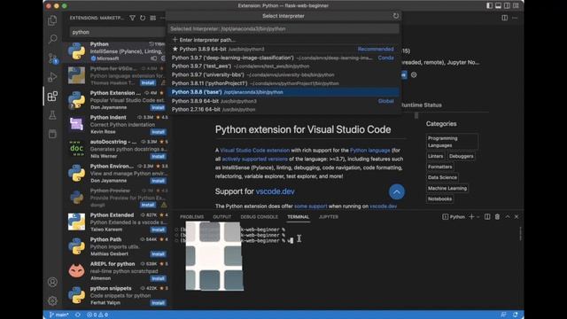Viewport: 567px width, 319px height.
Task: Install the Python Environment Manager extension
Action: (x=158, y=181)
